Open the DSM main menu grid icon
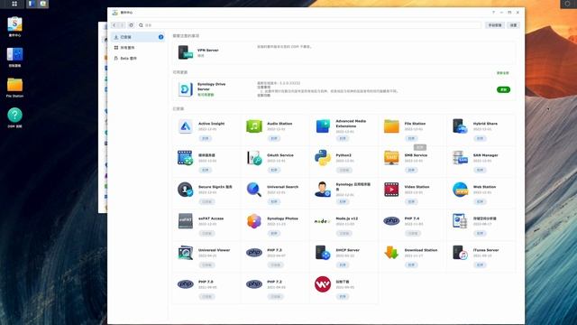Screen dimensions: 577x325 point(14,4)
